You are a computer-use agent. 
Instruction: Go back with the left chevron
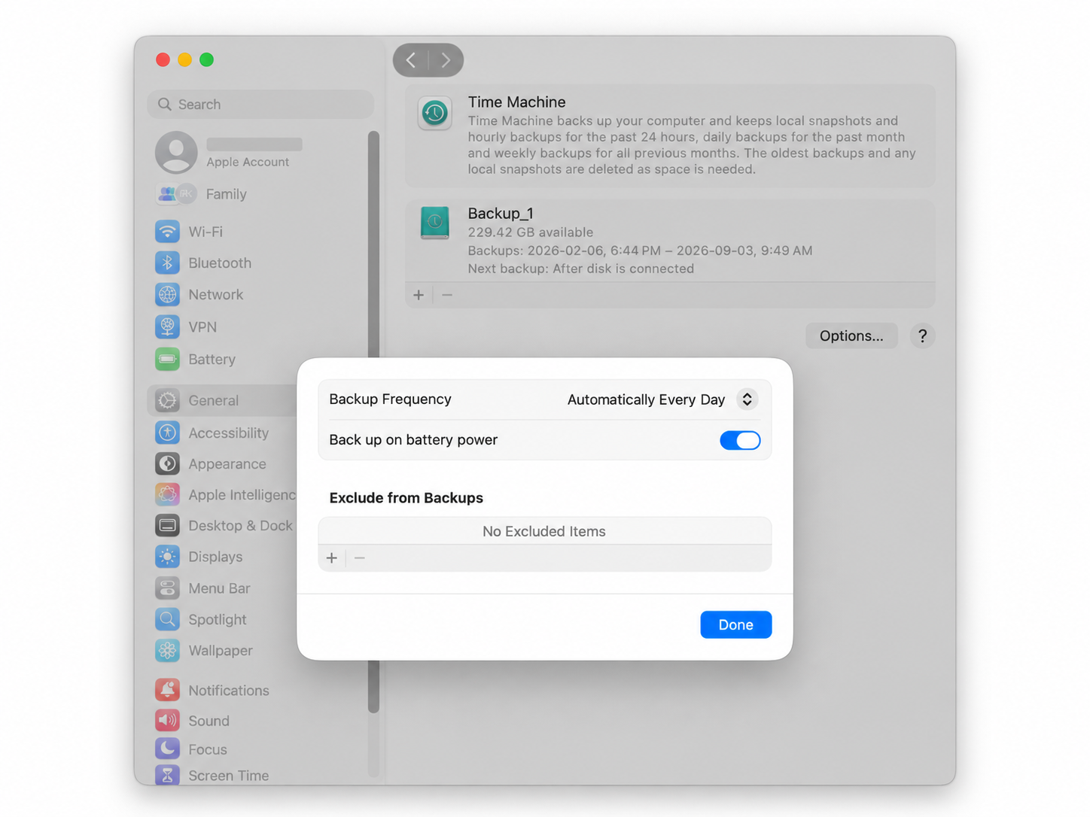pos(411,60)
